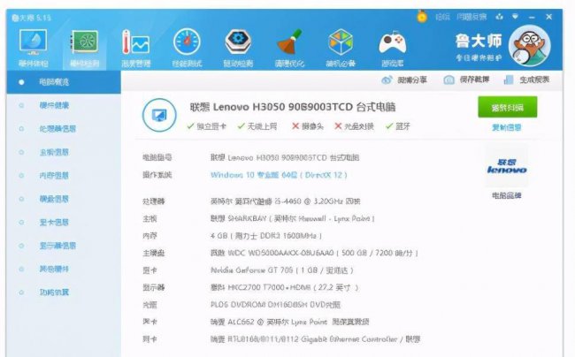Open the 问题反馈 feedback link
The height and width of the screenshot is (357, 575).
tap(471, 17)
